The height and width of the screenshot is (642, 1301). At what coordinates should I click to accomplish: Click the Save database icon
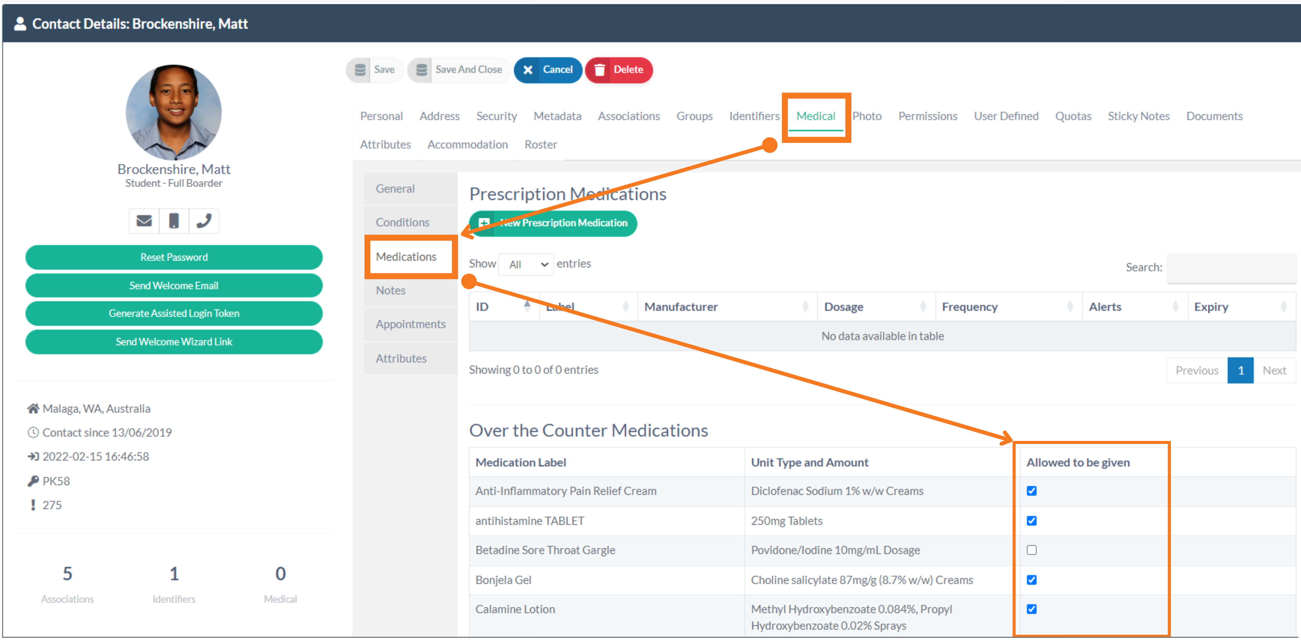tap(360, 70)
